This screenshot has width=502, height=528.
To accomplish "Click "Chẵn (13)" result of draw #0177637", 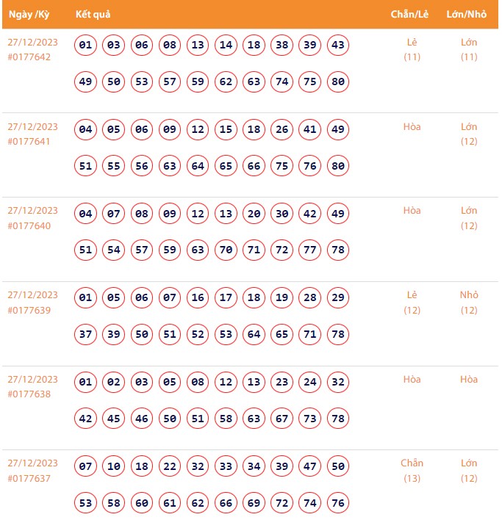I will [x=412, y=470].
